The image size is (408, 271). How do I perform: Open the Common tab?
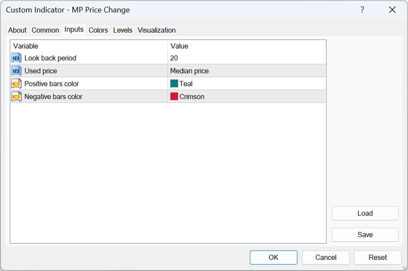pyautogui.click(x=45, y=30)
